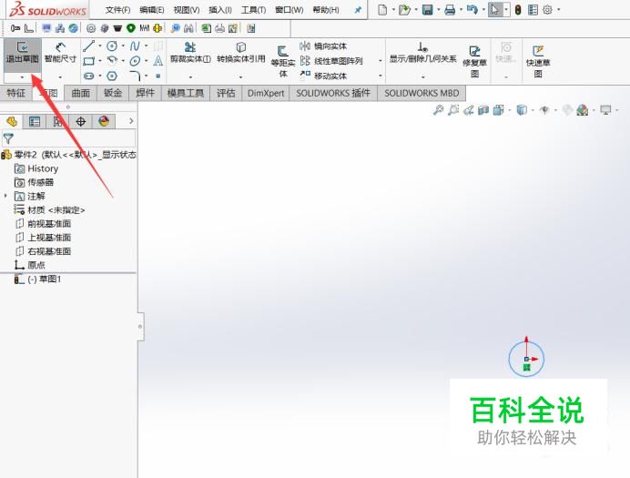Click Repair Sketch (修复草图)
This screenshot has width=630, height=478.
pyautogui.click(x=474, y=62)
